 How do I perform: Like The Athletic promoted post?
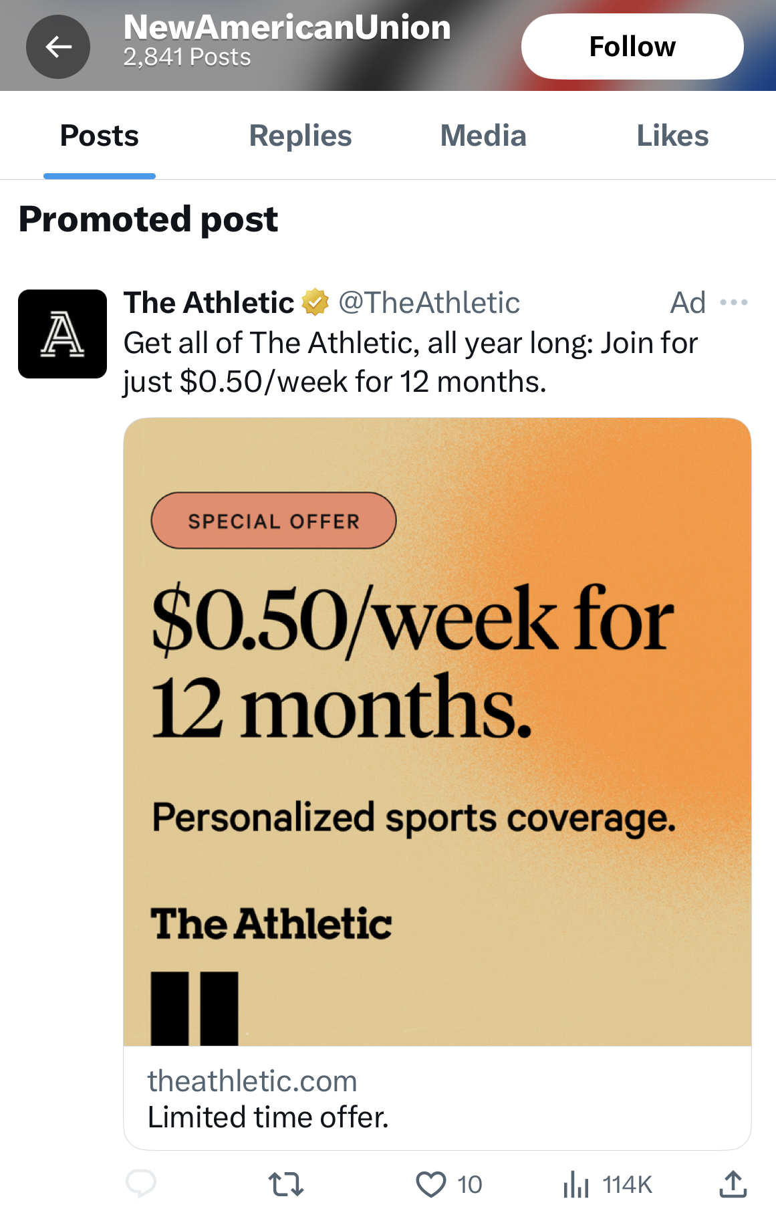pos(432,1184)
